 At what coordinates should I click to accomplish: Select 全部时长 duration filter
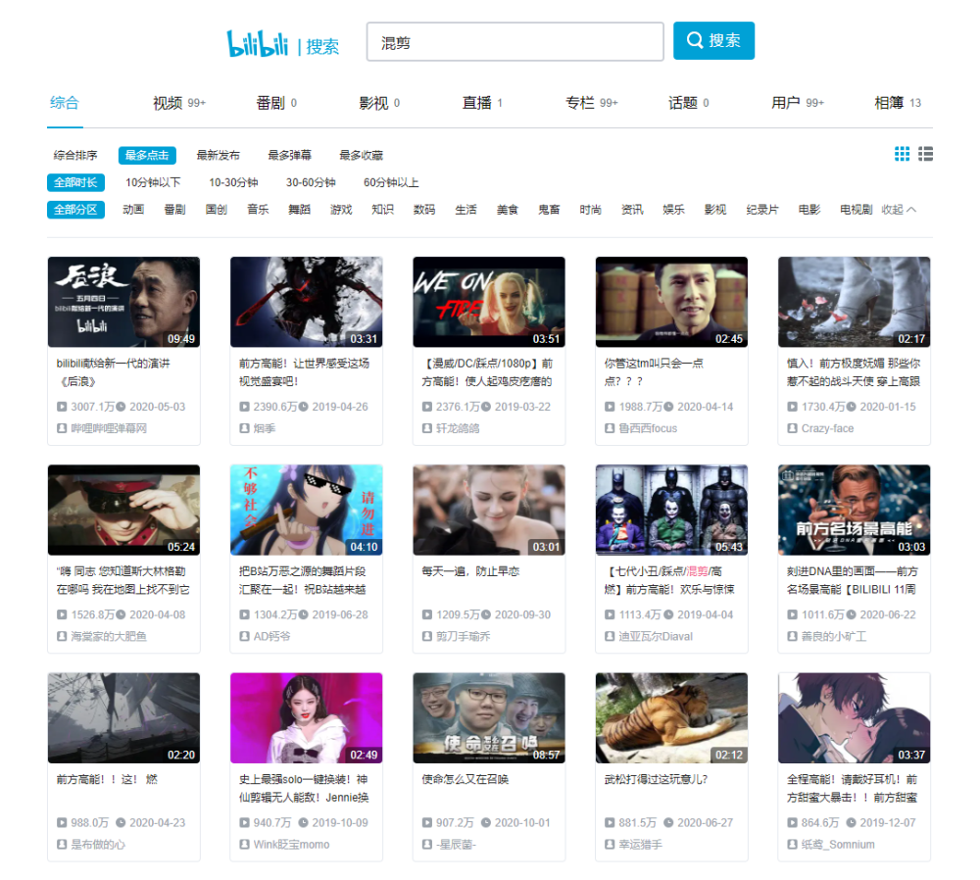(75, 182)
